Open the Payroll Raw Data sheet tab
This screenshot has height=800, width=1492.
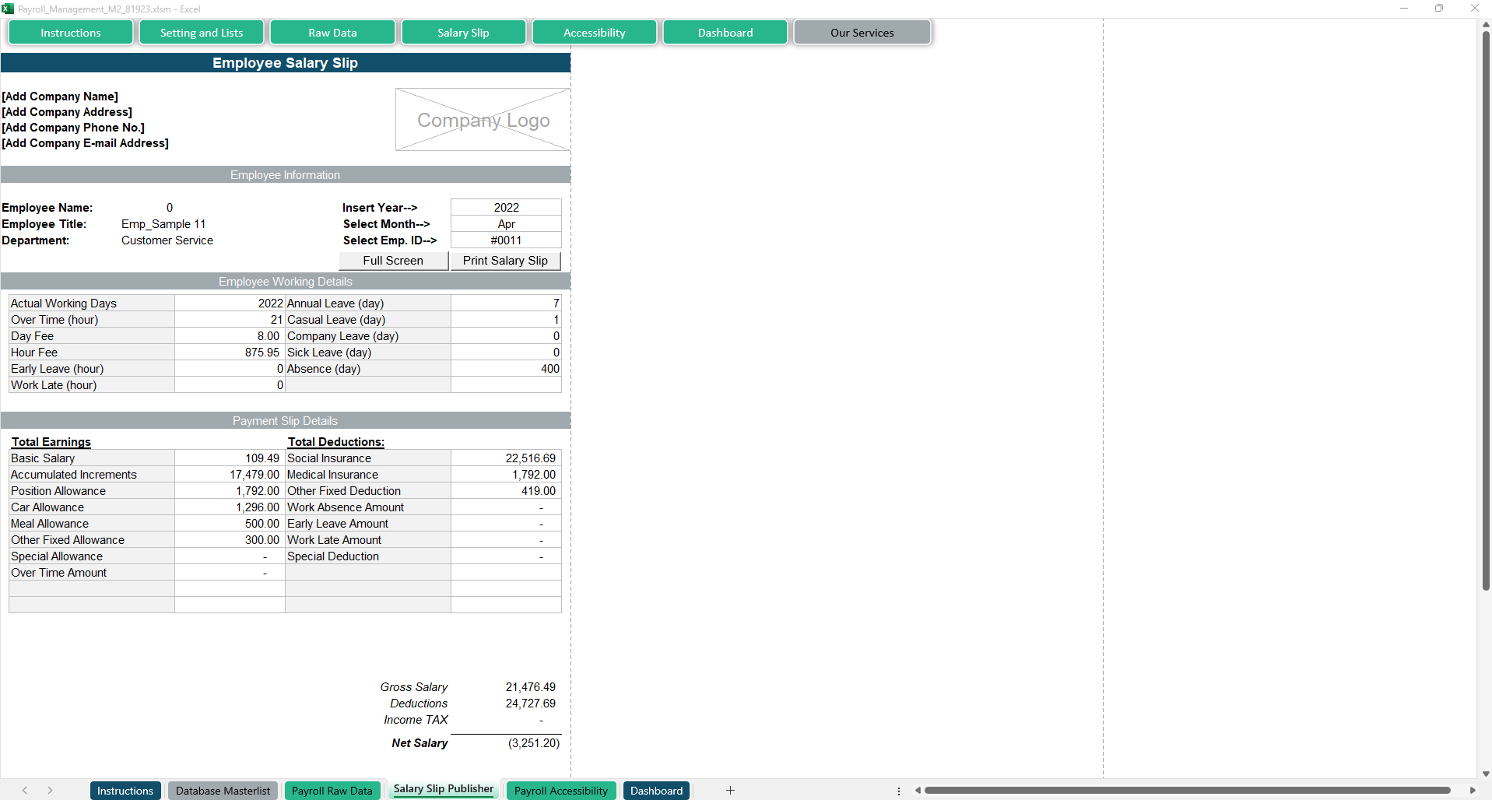[332, 791]
